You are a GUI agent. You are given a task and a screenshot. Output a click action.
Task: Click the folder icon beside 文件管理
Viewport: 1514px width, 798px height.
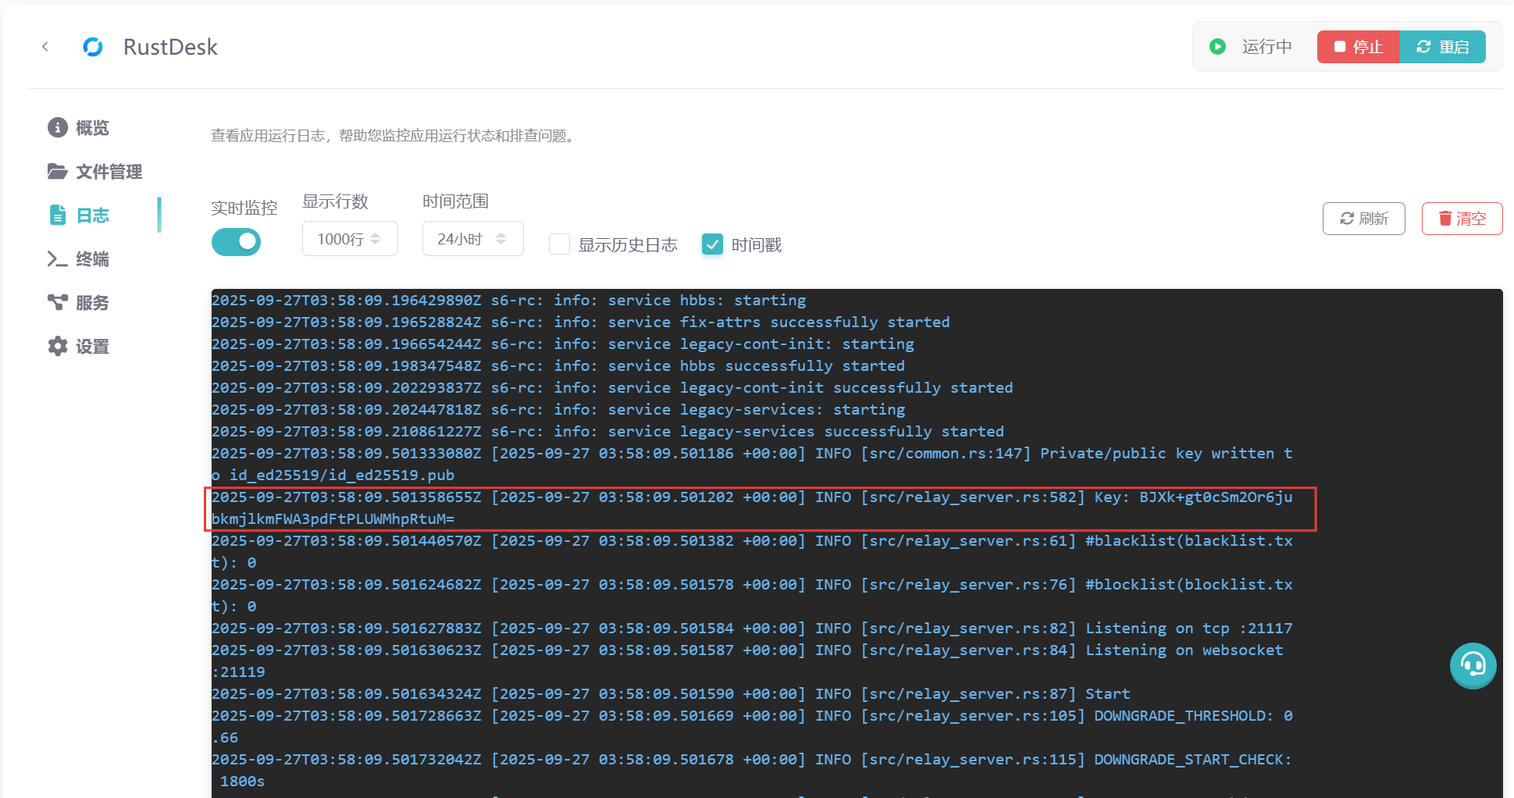point(58,171)
